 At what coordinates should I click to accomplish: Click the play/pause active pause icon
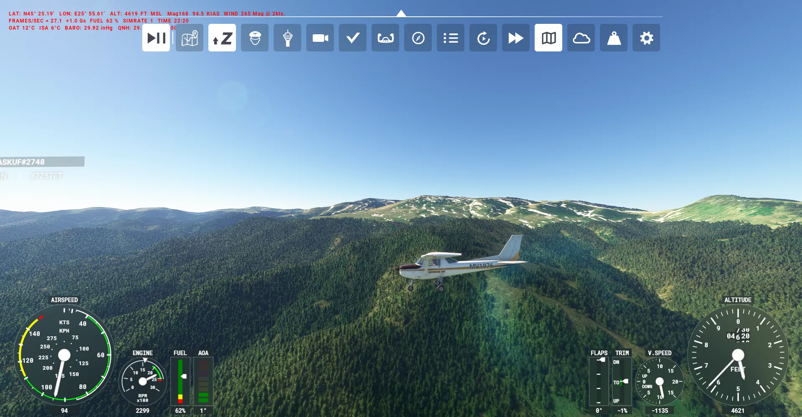click(x=156, y=38)
